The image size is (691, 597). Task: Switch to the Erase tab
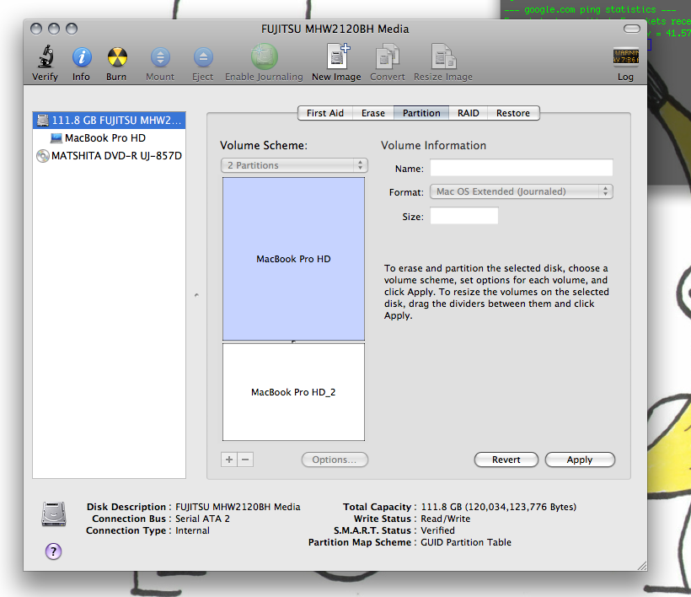pyautogui.click(x=372, y=113)
